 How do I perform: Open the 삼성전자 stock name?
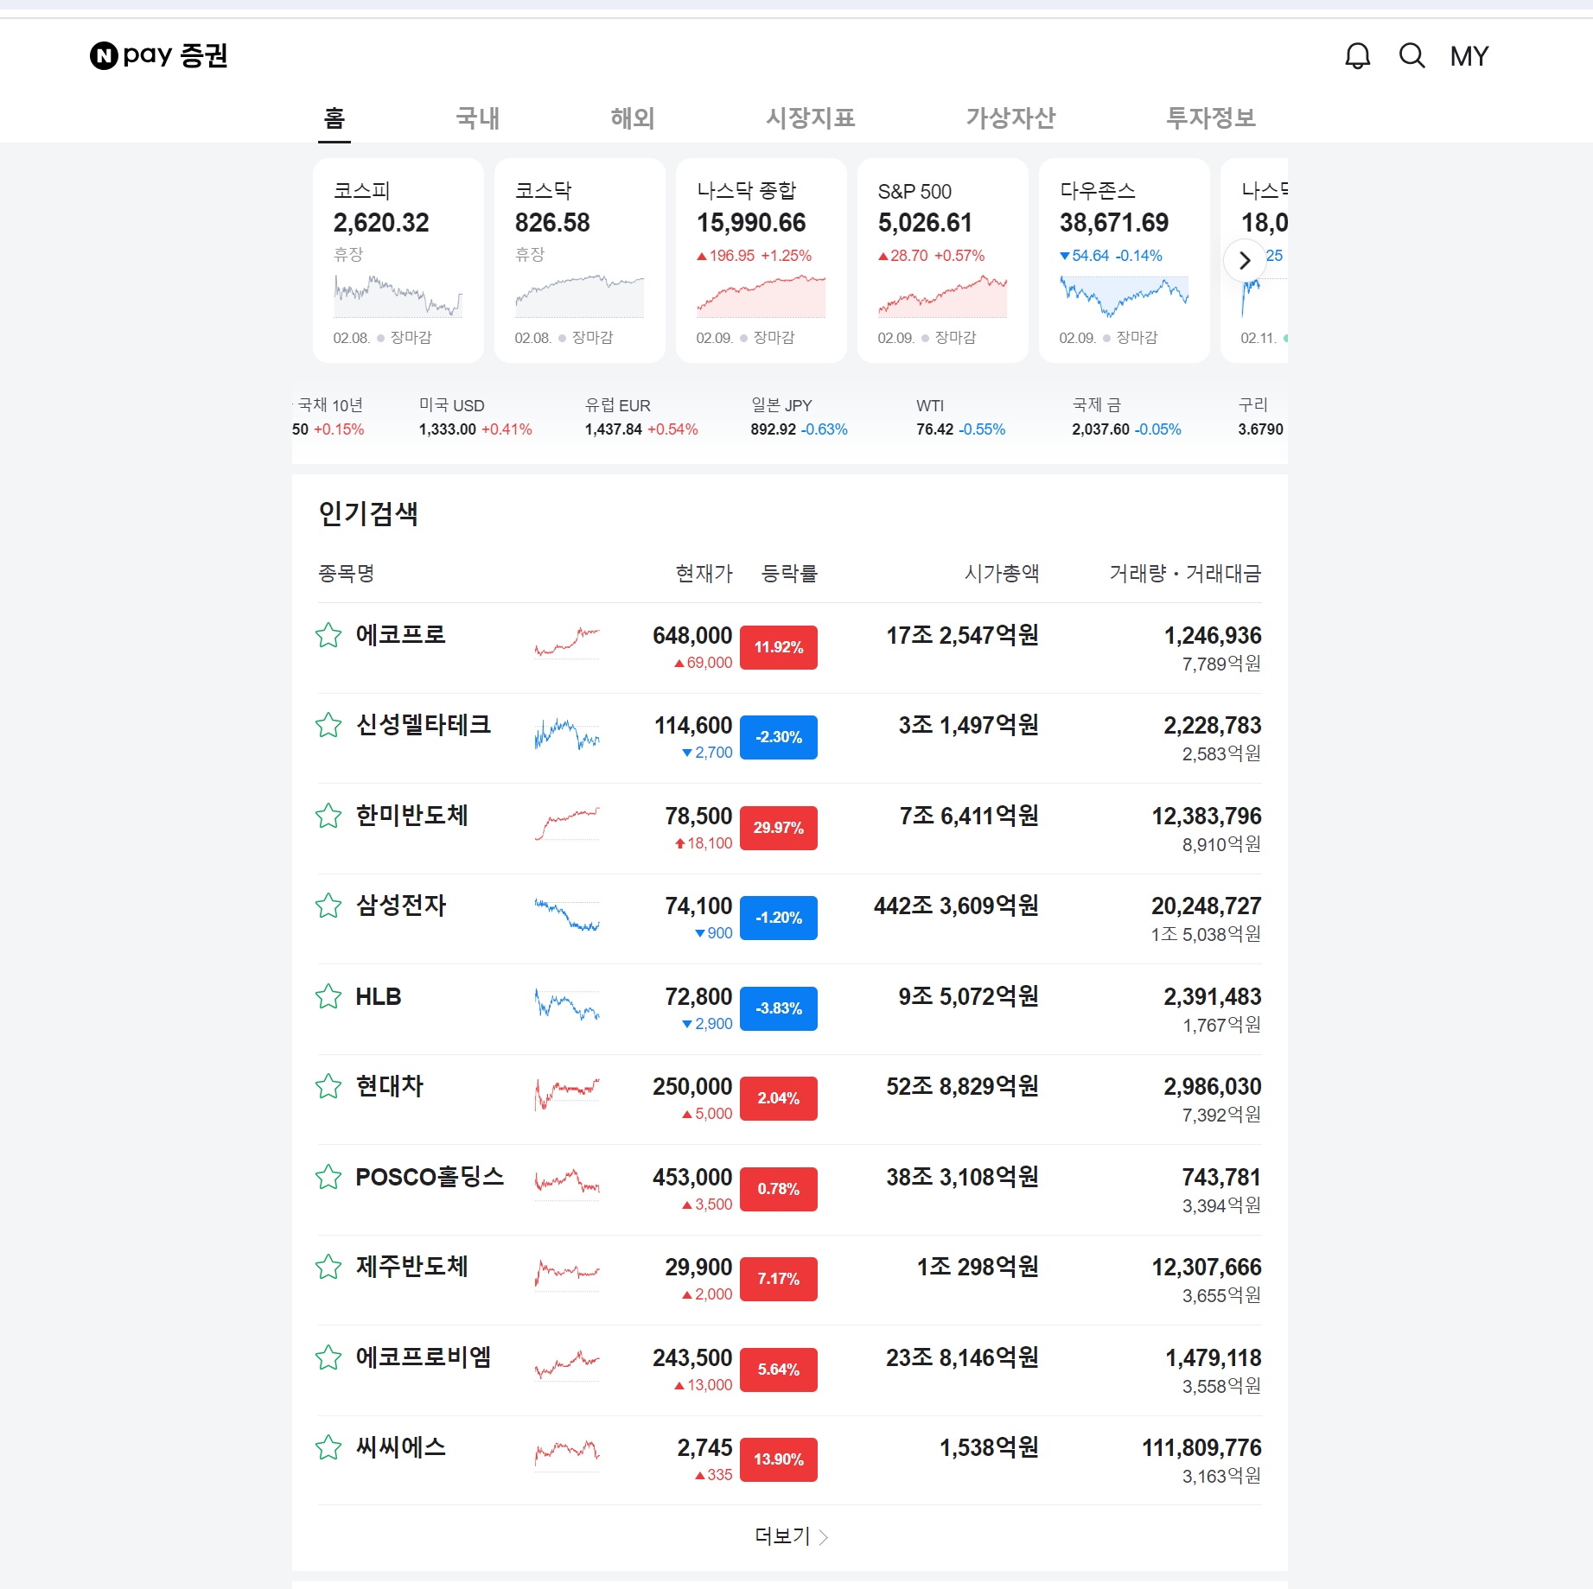[401, 906]
